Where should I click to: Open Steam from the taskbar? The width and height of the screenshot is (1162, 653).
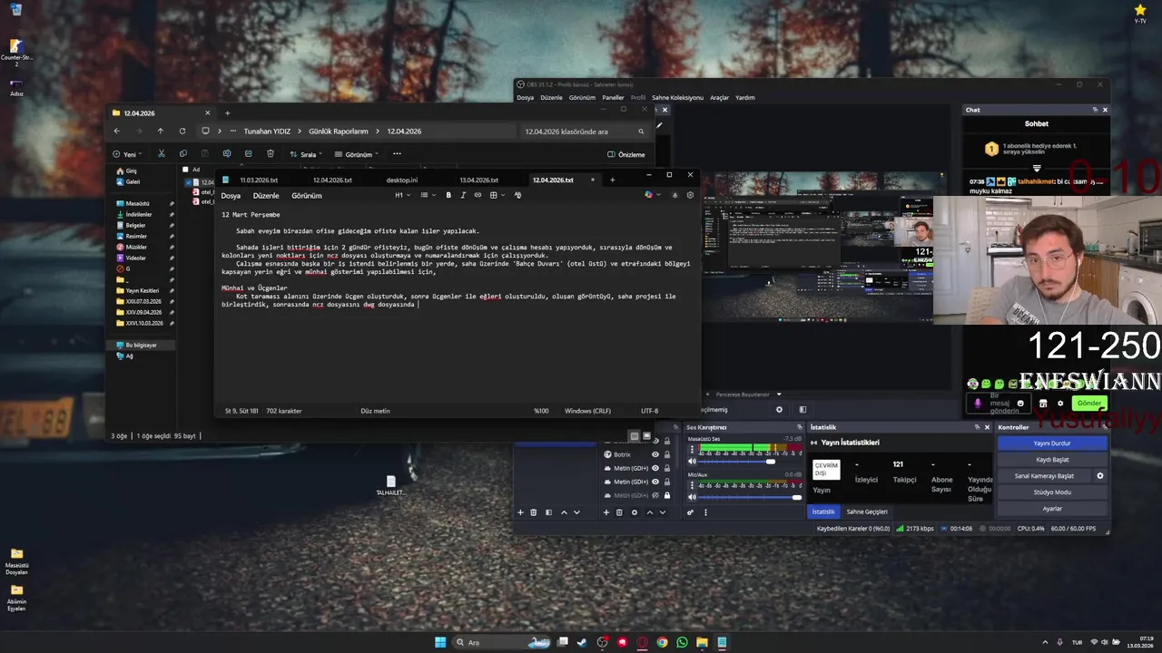tap(582, 642)
